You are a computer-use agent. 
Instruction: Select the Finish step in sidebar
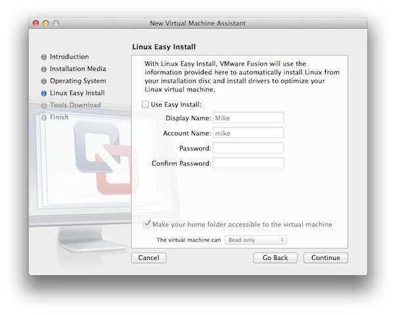59,117
